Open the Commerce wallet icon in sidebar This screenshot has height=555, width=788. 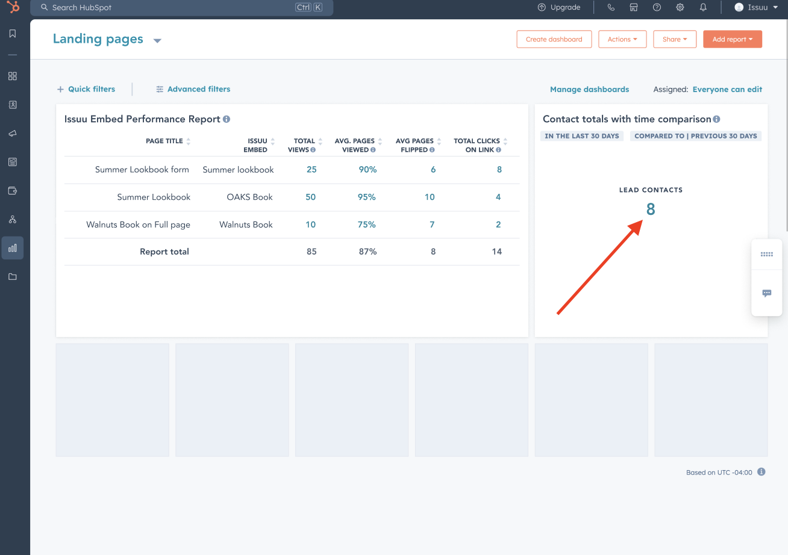[13, 191]
